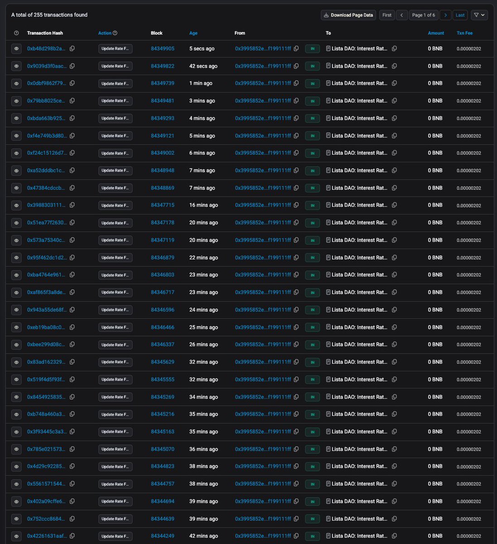Click Page 1 of 6 indicator
The height and width of the screenshot is (544, 497).
click(x=424, y=15)
